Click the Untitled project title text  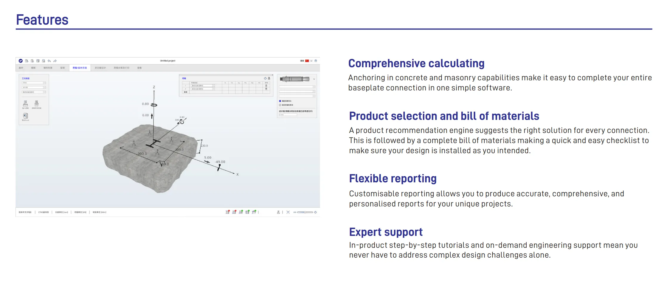(168, 61)
